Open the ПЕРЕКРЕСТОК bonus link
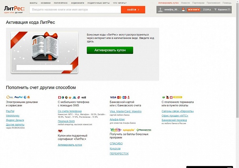The height and width of the screenshot is (168, 239). 119,153
